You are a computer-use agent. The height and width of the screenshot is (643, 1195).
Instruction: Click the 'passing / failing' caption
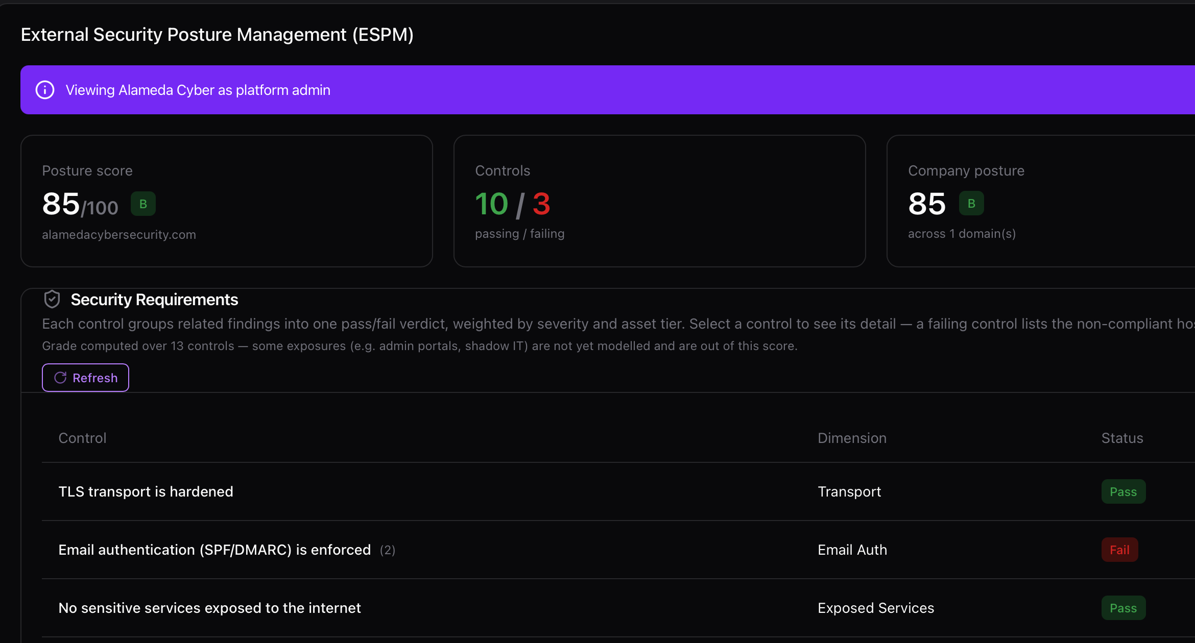pyautogui.click(x=519, y=233)
